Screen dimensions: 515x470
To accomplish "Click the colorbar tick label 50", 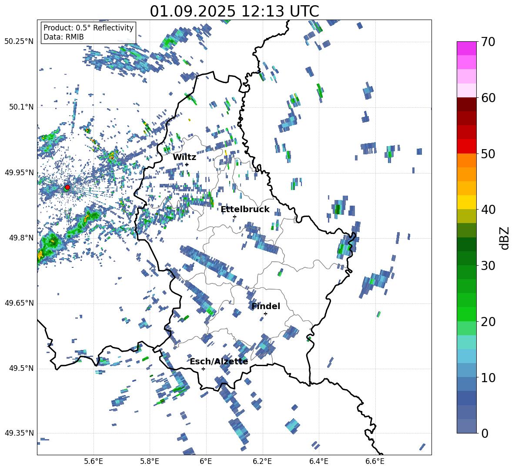I will point(488,154).
